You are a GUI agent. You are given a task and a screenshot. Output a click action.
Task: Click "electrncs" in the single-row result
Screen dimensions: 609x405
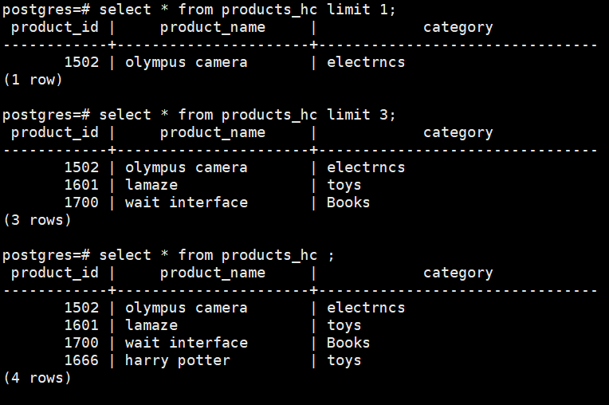(x=366, y=62)
